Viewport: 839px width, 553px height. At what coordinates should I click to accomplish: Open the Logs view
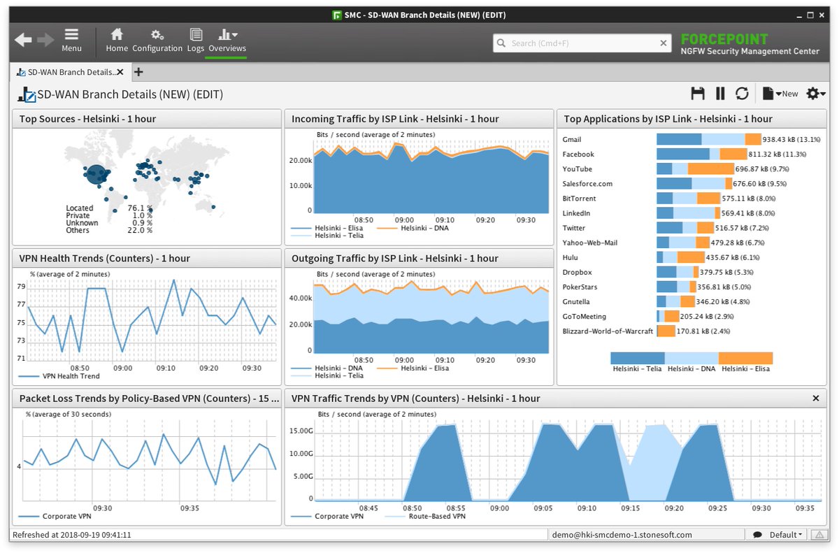[196, 41]
